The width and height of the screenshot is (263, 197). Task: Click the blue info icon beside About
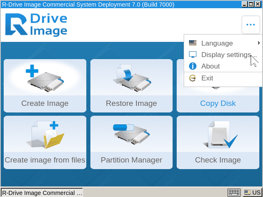[x=193, y=66]
